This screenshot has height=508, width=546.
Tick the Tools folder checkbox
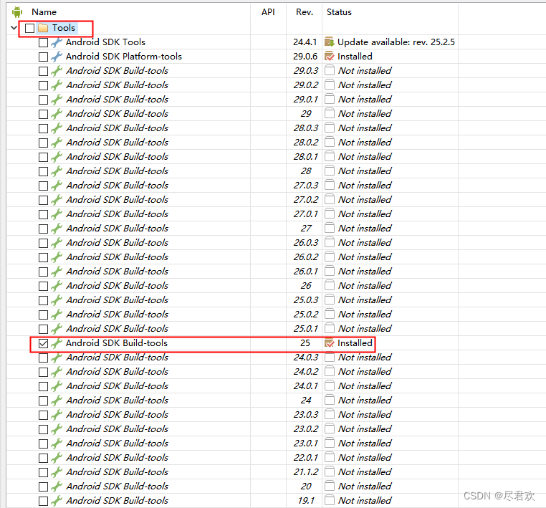tap(30, 28)
